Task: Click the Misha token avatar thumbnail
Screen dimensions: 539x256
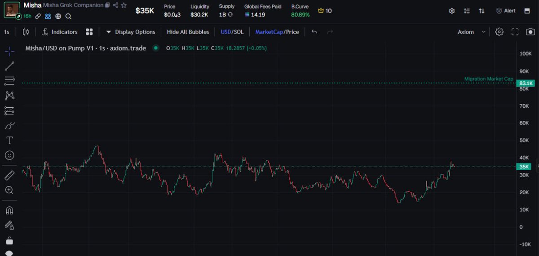Action: point(11,9)
